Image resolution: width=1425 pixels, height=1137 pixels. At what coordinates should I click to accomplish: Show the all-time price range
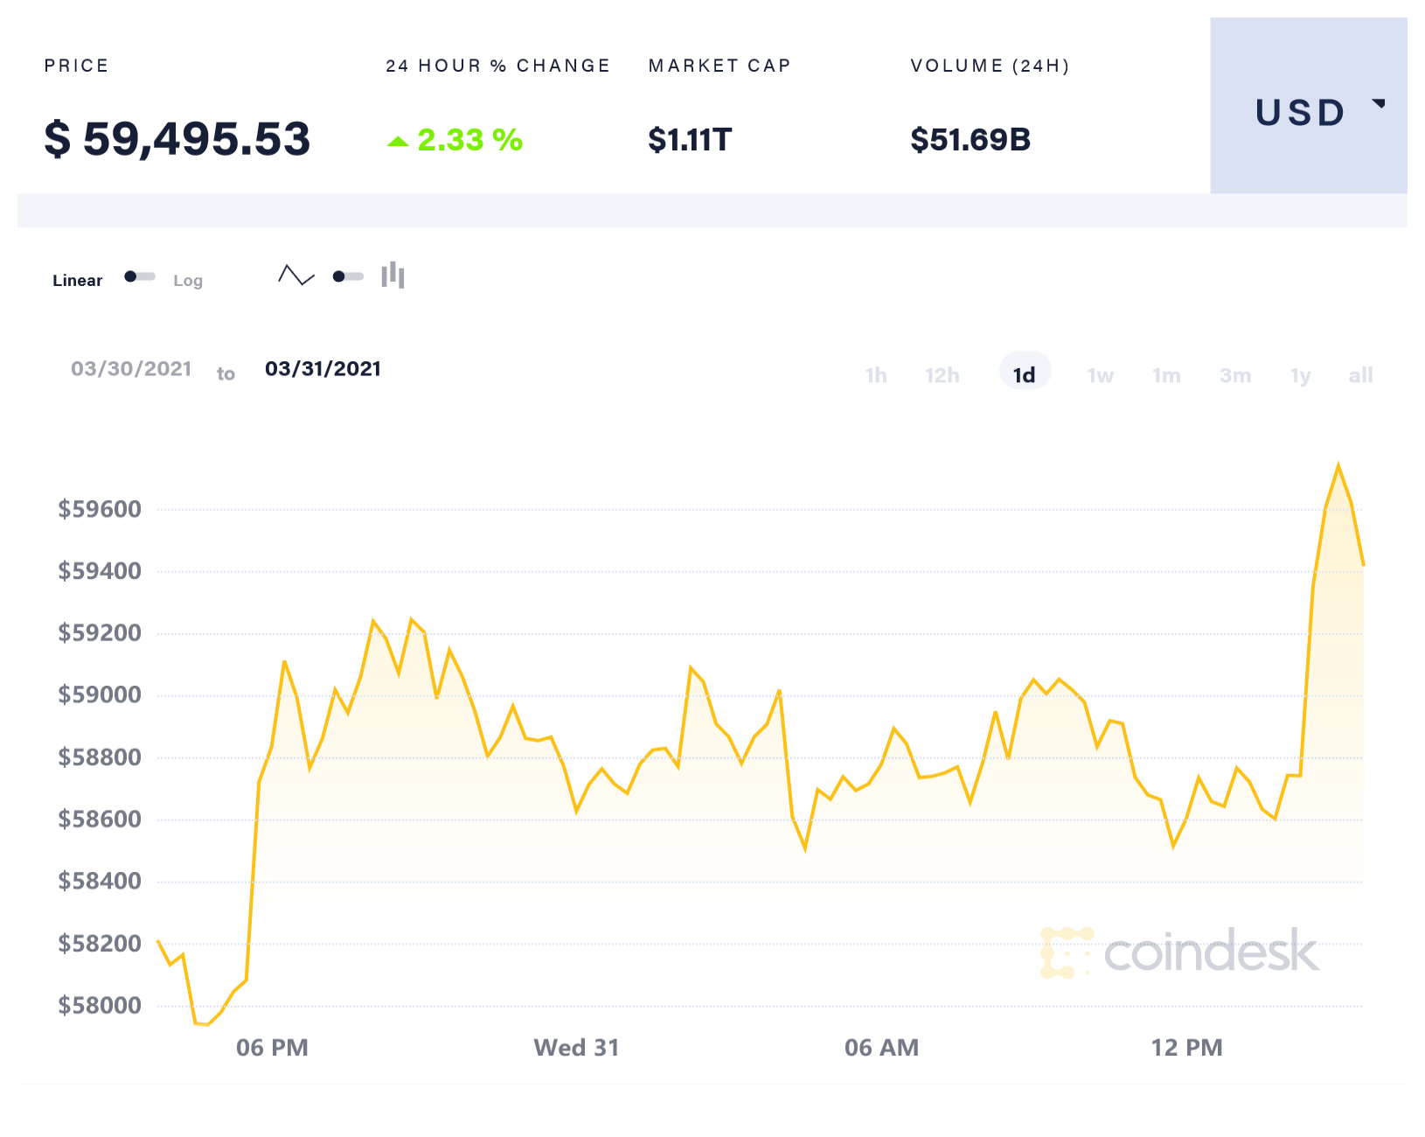click(1360, 376)
